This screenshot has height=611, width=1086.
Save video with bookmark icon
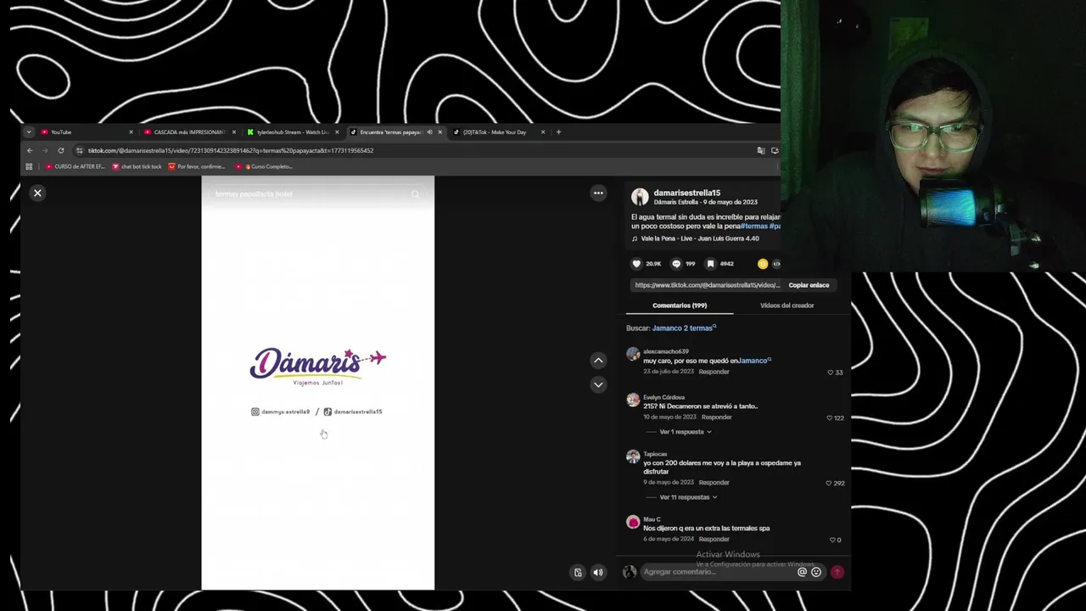tap(711, 264)
